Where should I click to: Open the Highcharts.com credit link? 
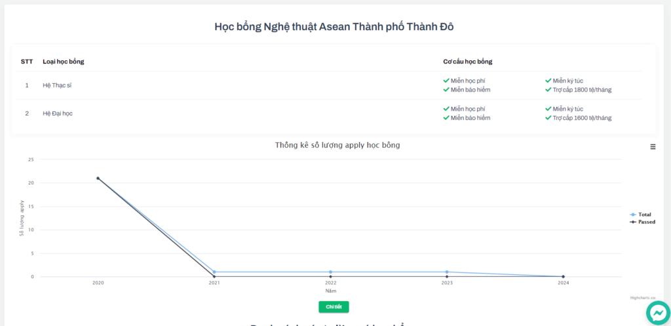click(642, 297)
